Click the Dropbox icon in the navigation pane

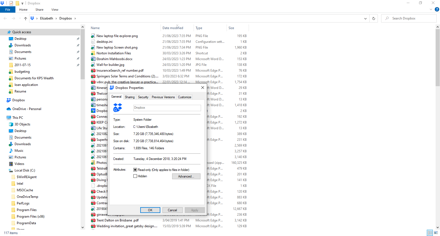9,100
